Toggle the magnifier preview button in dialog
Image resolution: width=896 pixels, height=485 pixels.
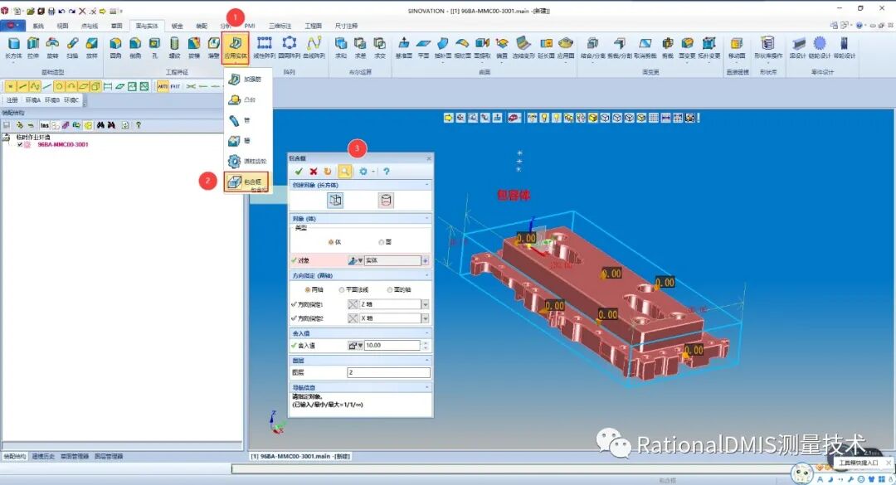(x=344, y=172)
